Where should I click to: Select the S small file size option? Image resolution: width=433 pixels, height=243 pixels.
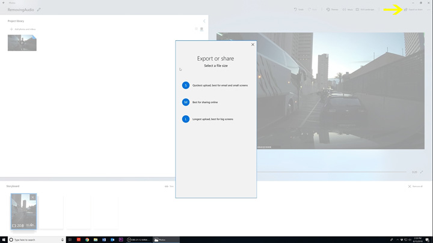[x=186, y=85]
